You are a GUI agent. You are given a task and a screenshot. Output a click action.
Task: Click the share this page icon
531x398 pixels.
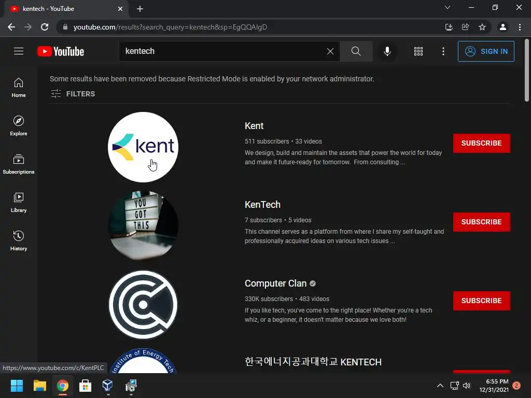[466, 27]
